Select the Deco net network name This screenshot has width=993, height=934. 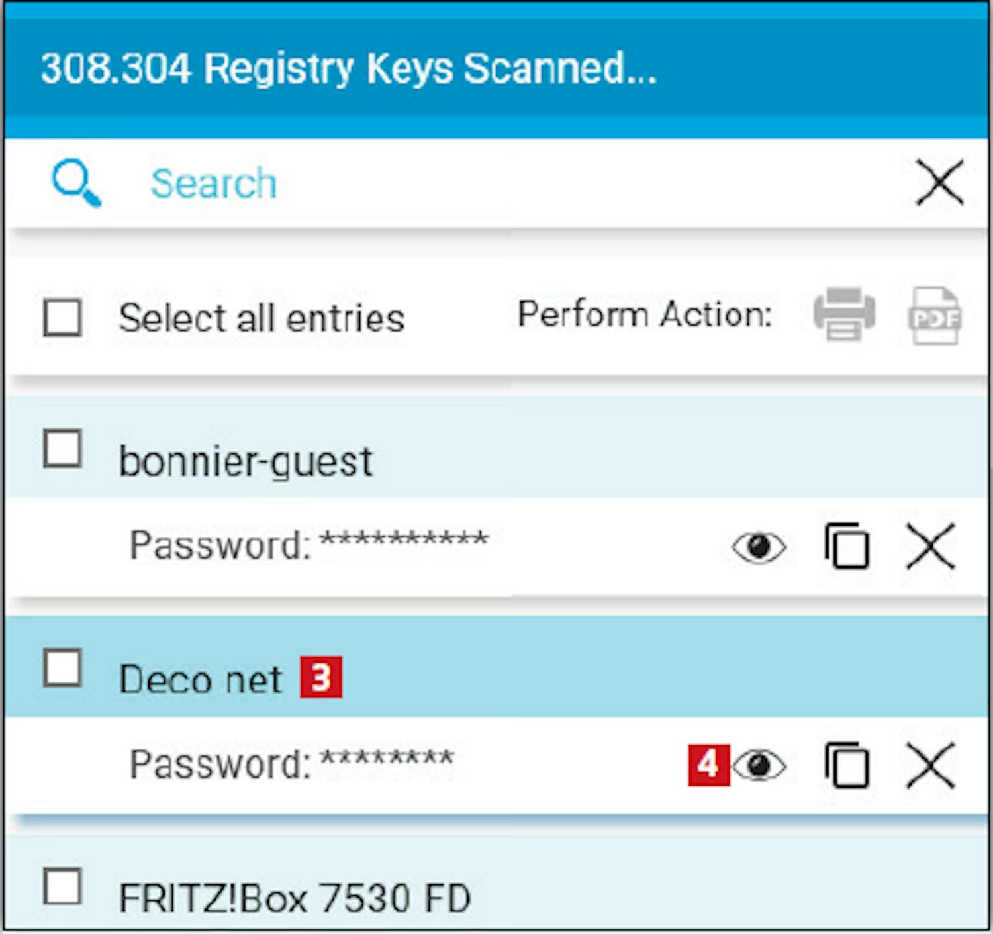(201, 680)
